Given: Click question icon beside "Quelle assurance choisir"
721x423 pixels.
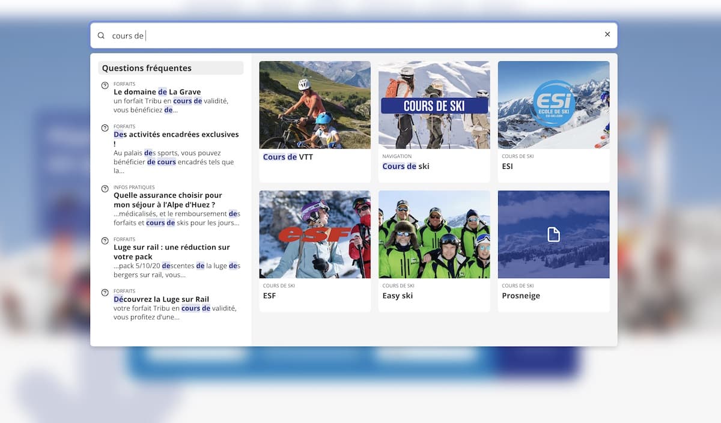Looking at the screenshot, I should 105,189.
